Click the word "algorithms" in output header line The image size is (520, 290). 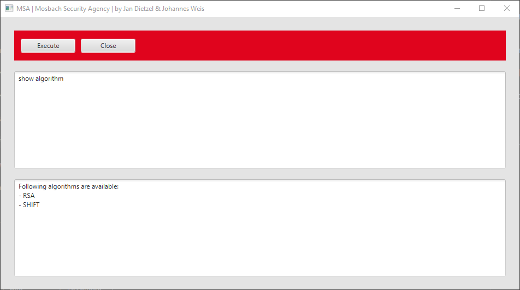pos(64,187)
